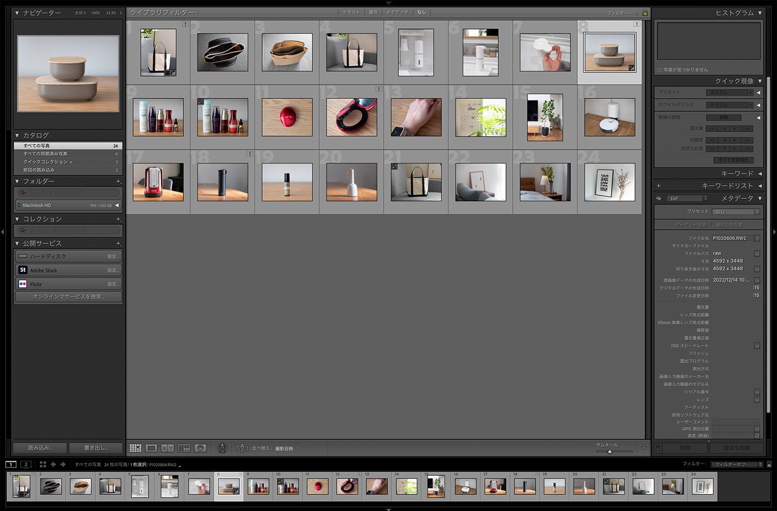Add folder with plus icon in フォルダー panel
Screen dimensions: 777x511
coord(119,181)
